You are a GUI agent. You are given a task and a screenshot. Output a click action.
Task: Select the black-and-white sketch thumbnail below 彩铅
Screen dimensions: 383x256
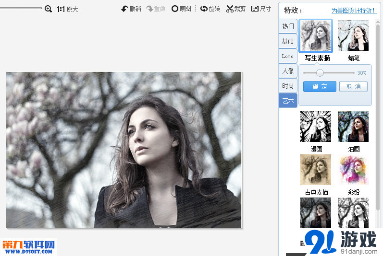tap(353, 213)
